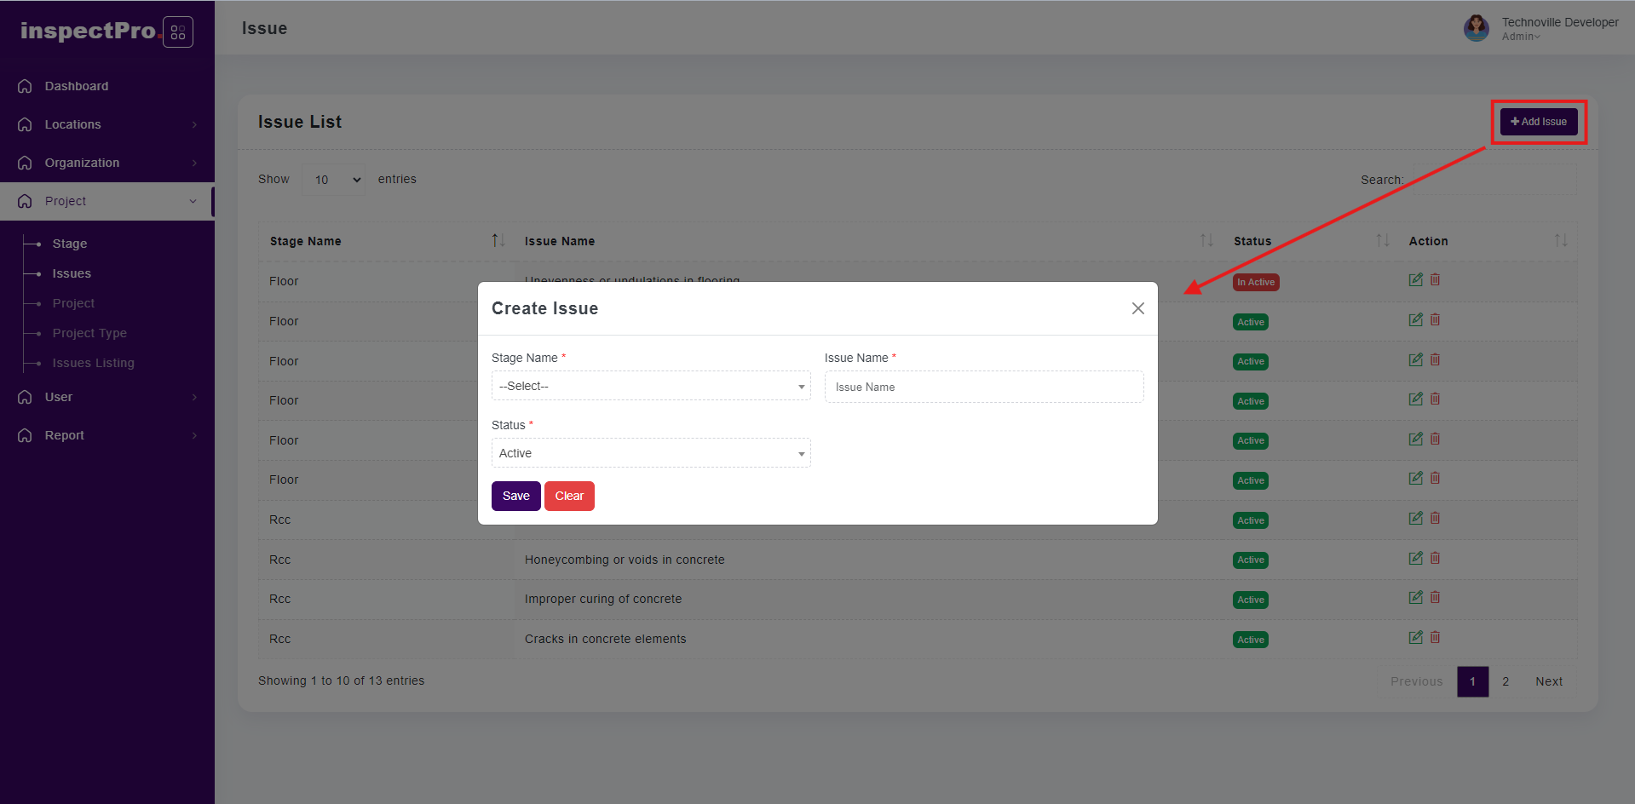Viewport: 1635px width, 804px height.
Task: Select Stage under Project menu
Action: tap(70, 244)
